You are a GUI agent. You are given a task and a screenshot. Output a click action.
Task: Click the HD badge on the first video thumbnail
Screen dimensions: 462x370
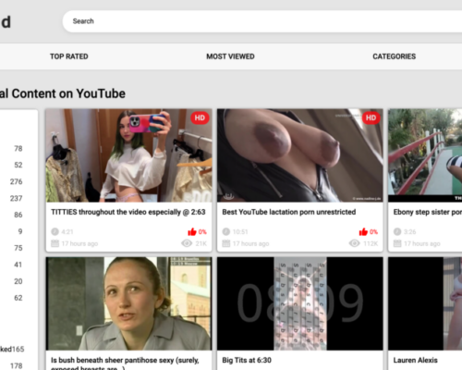(200, 117)
